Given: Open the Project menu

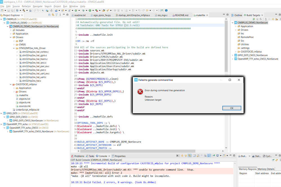Looking at the screenshot, I should point(57,6).
